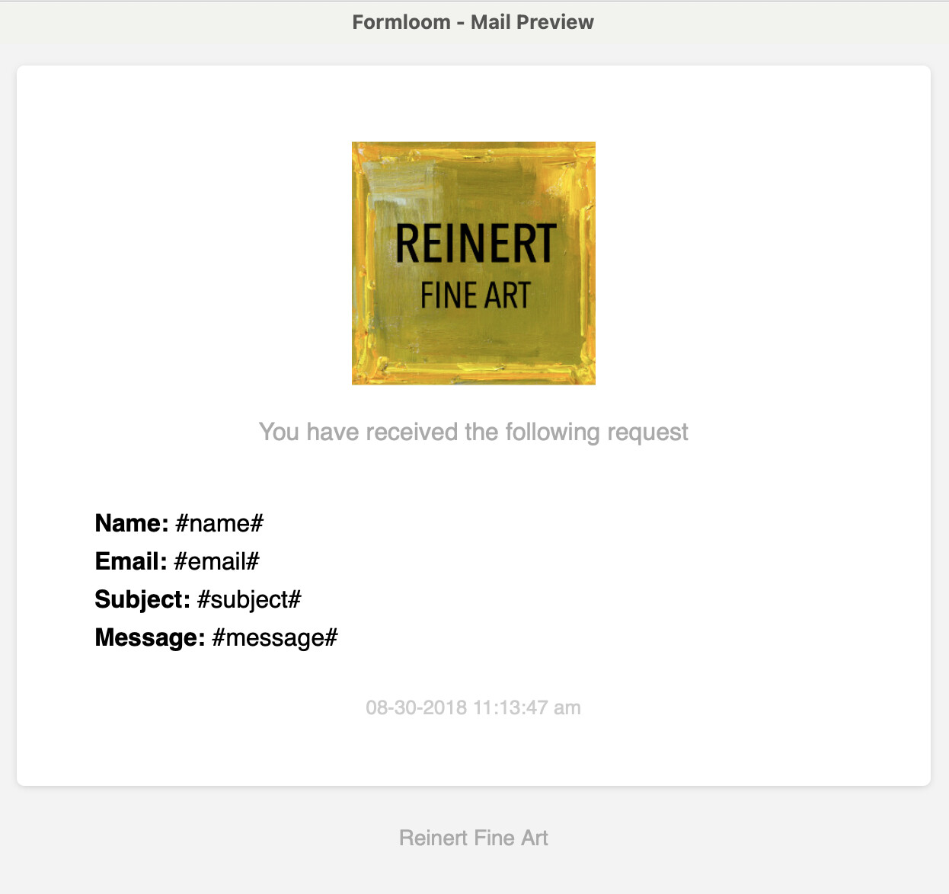
Task: Select the bold Message: label
Action: [x=149, y=637]
